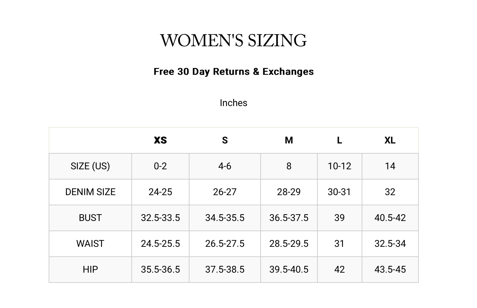This screenshot has height=308, width=477.
Task: Click the M column header
Action: tap(289, 140)
